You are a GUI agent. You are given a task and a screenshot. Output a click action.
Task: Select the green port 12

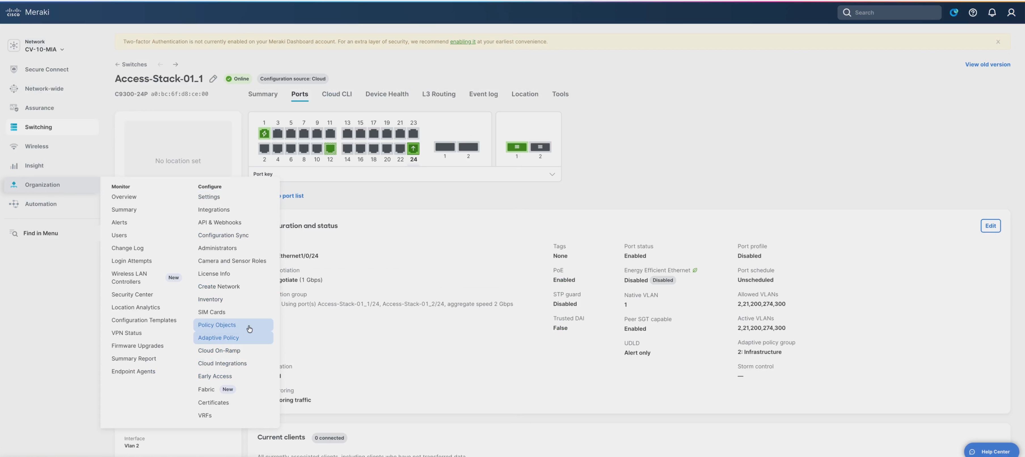pos(330,148)
